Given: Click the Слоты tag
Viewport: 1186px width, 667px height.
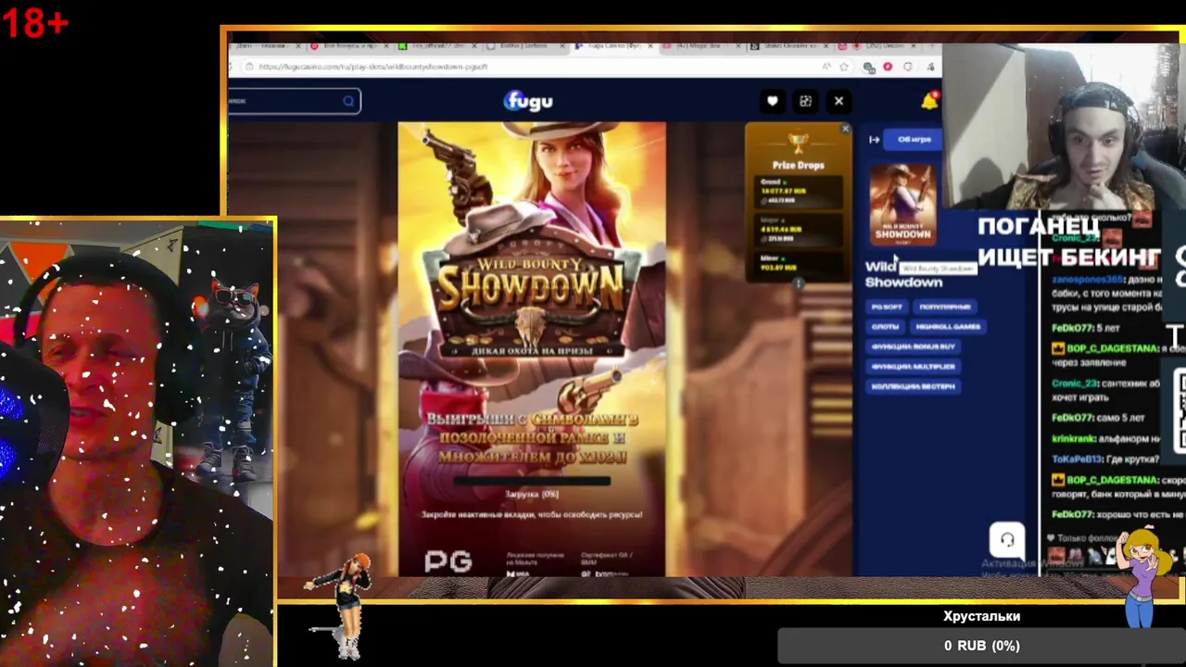Looking at the screenshot, I should (x=885, y=326).
